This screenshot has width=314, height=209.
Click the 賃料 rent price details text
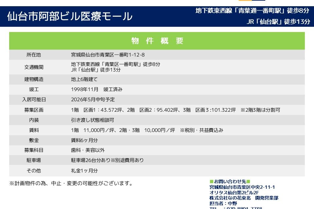coord(147,130)
